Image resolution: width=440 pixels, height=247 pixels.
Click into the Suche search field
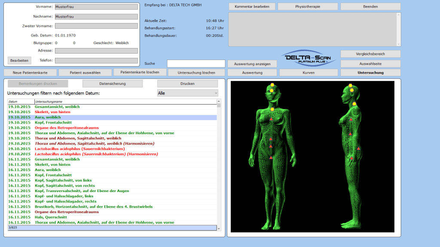coord(196,63)
